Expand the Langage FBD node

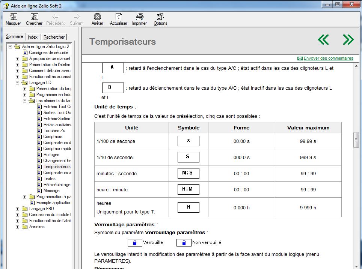click(x=18, y=209)
